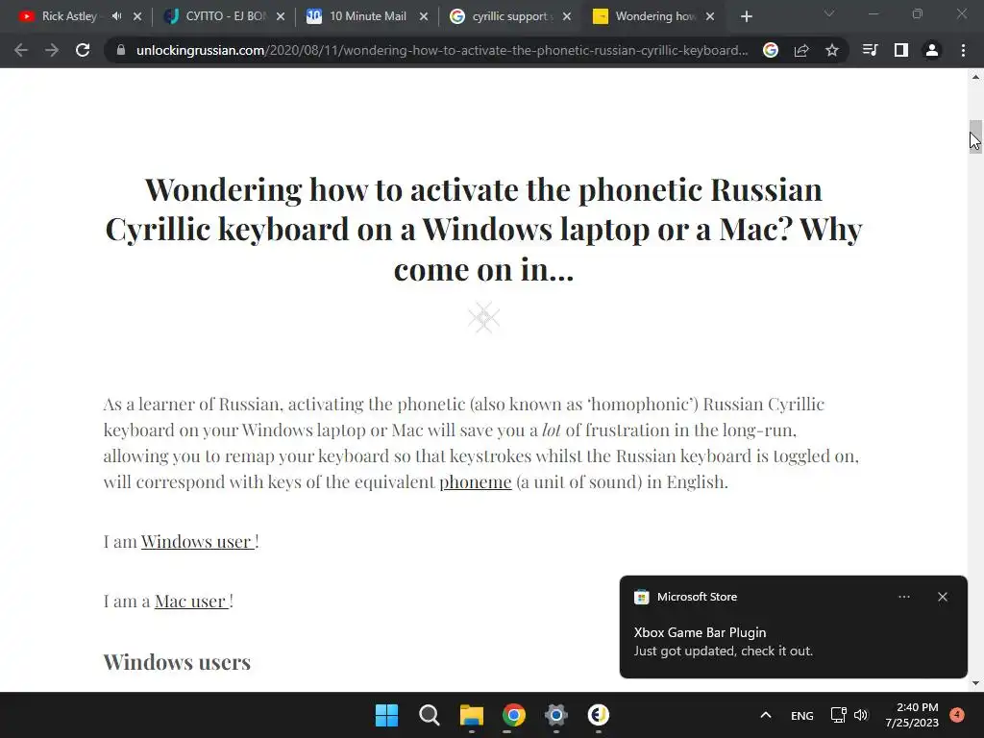Share this page via share icon
The image size is (984, 738).
(x=801, y=50)
